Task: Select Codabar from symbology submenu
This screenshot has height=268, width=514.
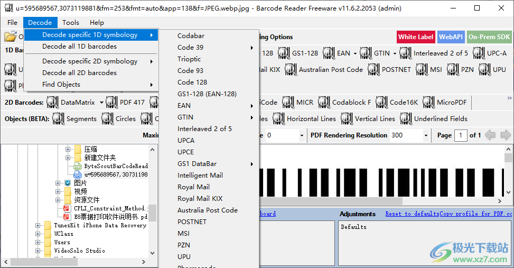Action: (209, 36)
